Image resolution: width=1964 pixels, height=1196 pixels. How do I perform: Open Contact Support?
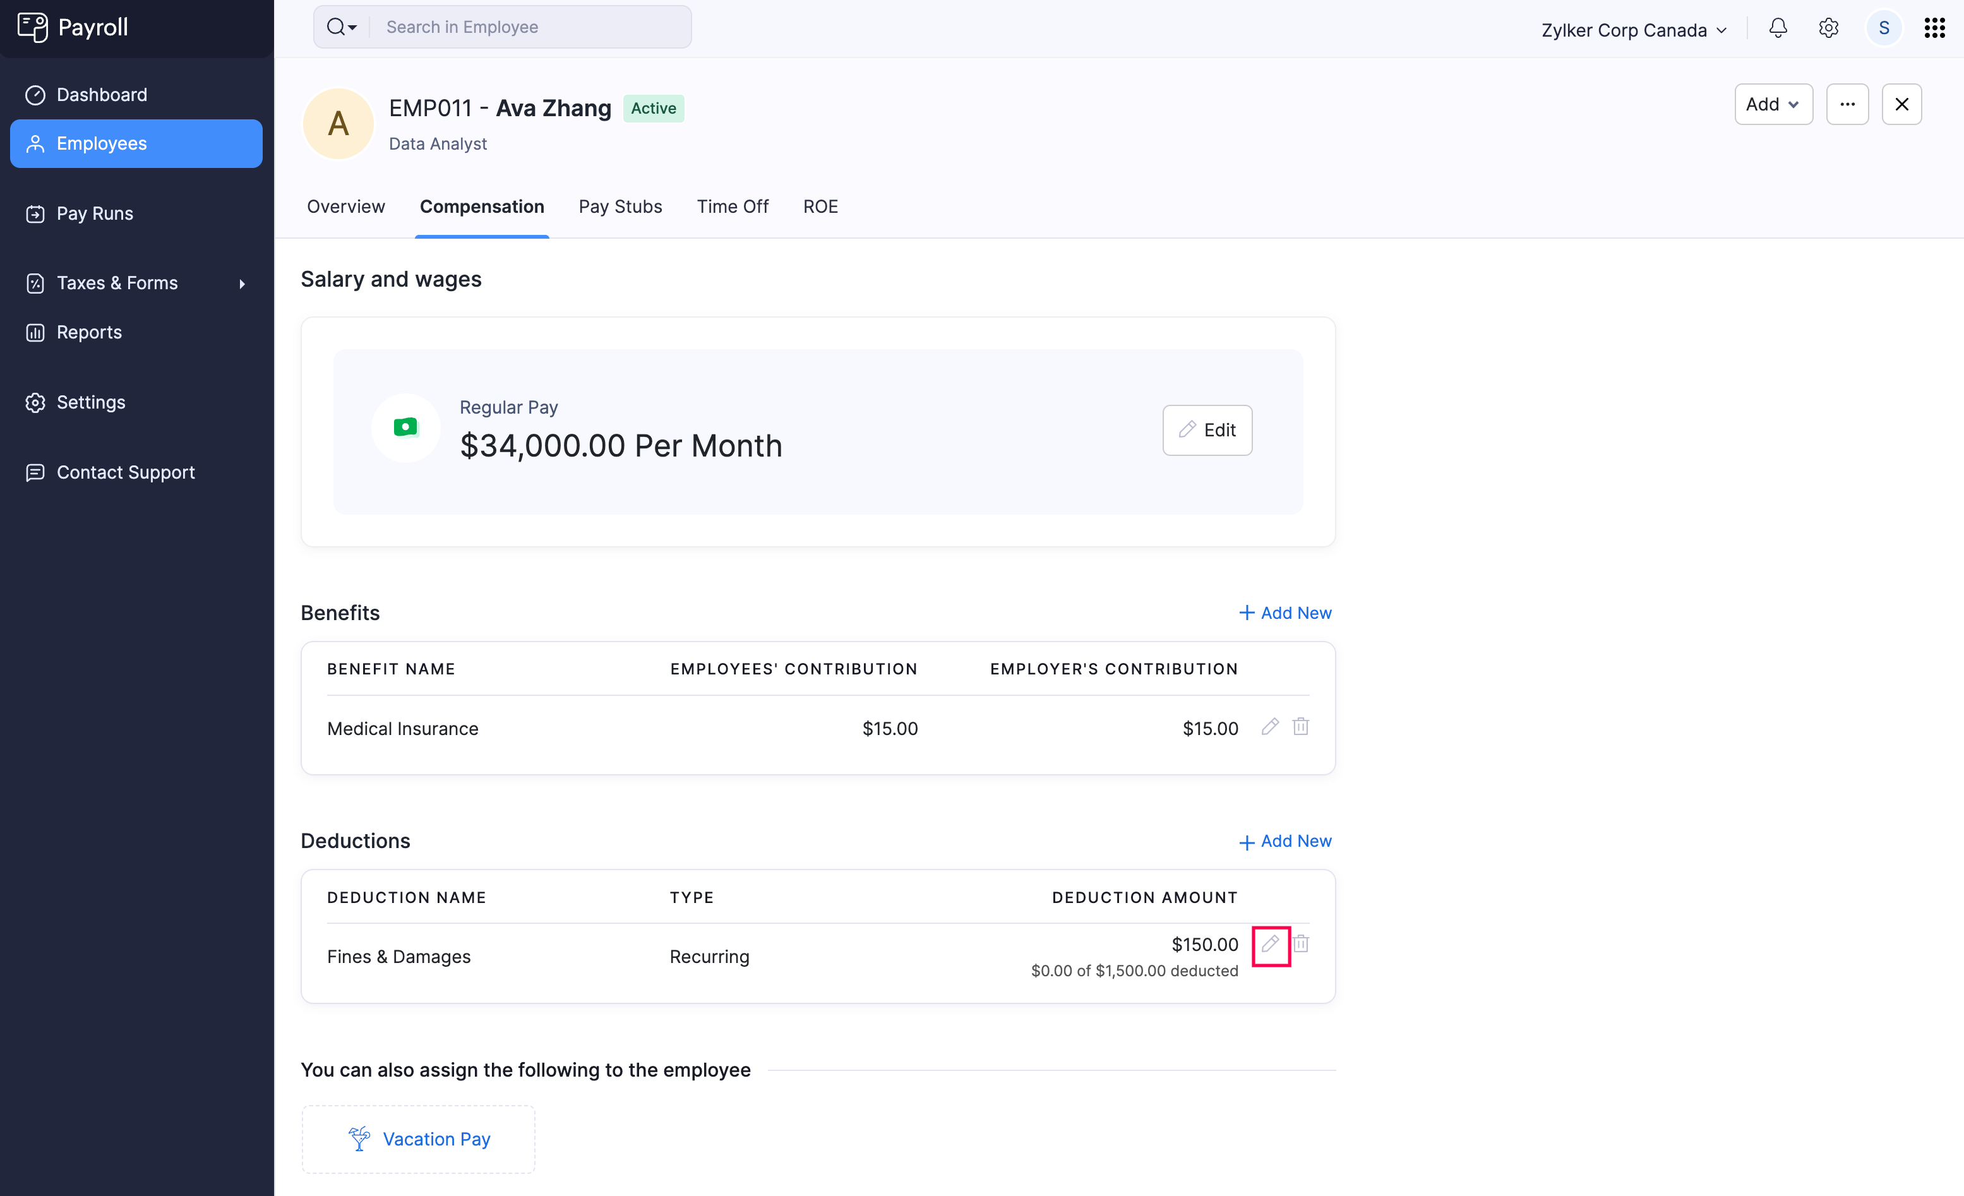coord(125,472)
